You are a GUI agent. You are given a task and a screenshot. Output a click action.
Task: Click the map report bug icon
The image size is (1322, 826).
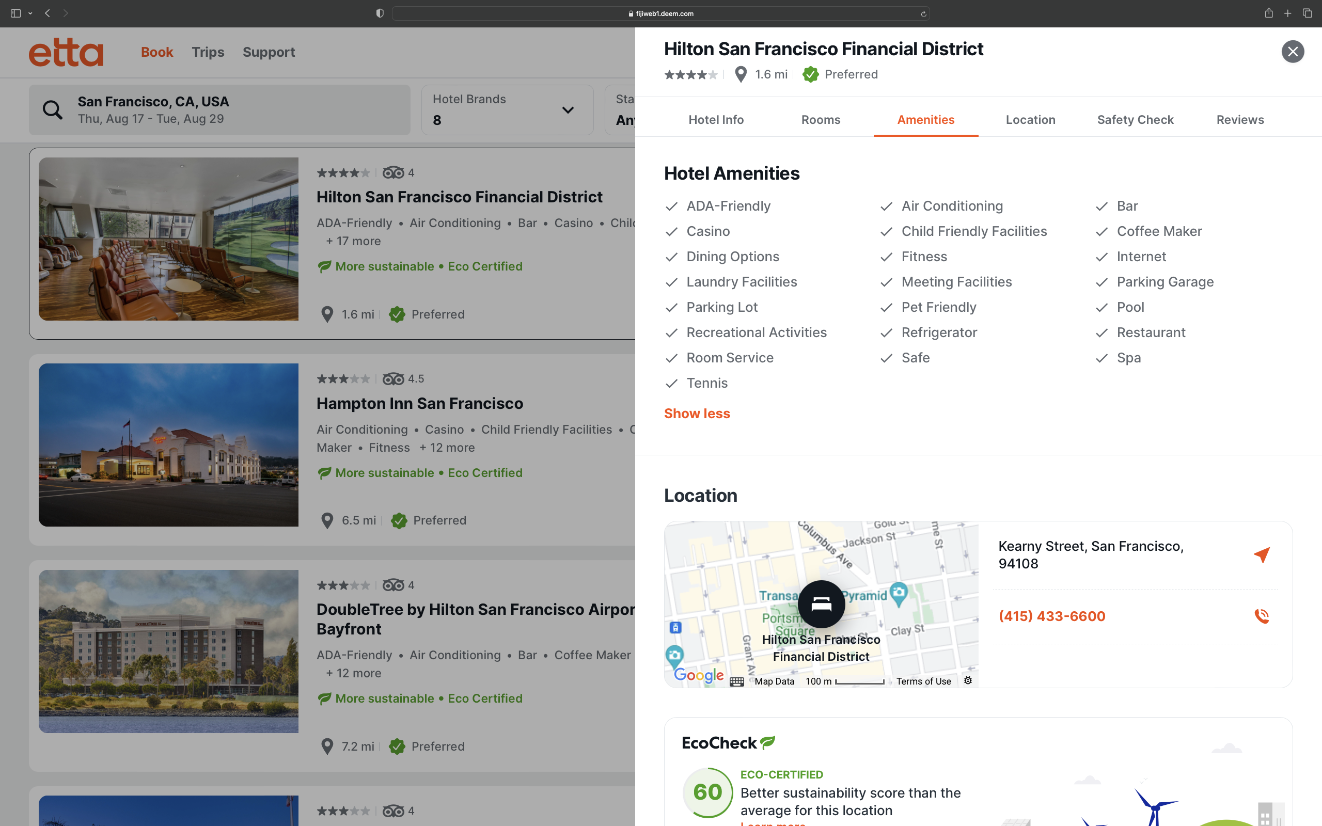(967, 681)
